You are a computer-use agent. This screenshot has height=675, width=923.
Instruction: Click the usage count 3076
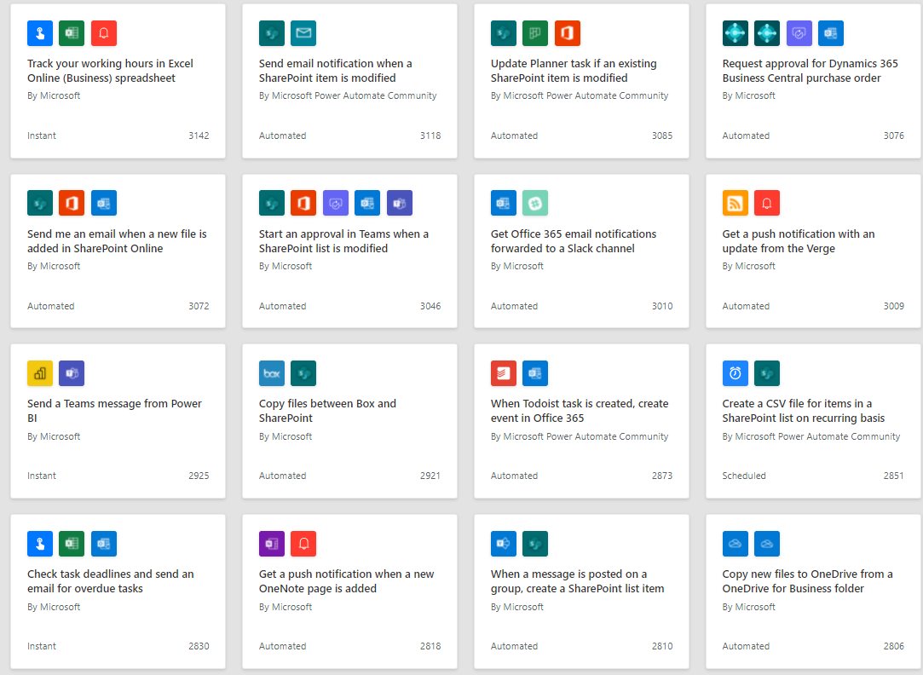pyautogui.click(x=893, y=136)
